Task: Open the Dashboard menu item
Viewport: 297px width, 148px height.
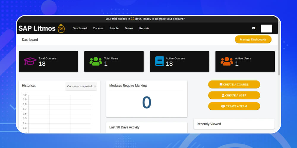Action: point(80,28)
